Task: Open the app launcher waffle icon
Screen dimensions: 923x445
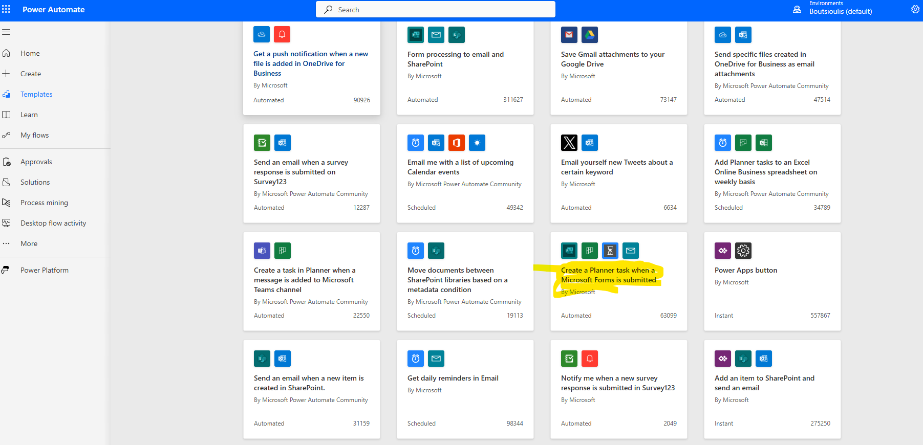Action: pyautogui.click(x=6, y=9)
